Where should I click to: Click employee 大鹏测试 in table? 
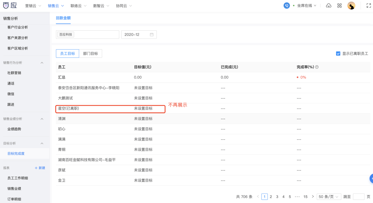65,98
